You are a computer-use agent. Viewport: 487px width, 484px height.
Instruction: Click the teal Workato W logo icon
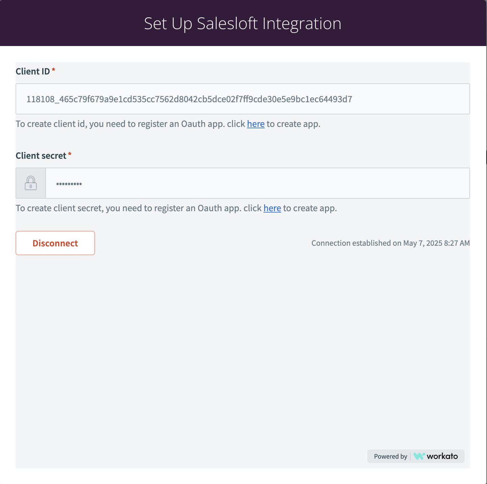[x=419, y=456]
